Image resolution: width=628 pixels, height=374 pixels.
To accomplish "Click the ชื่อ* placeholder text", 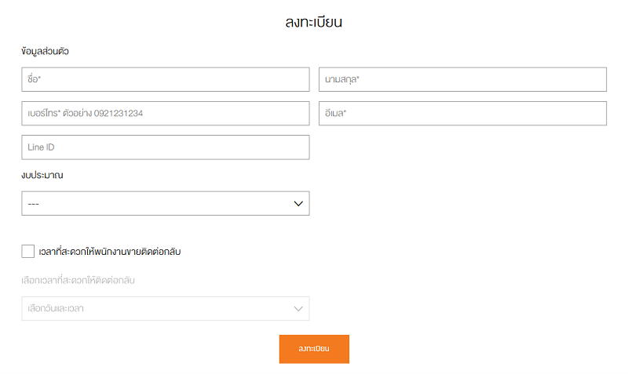I will point(34,79).
